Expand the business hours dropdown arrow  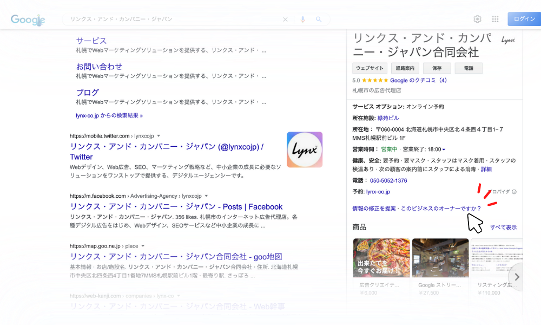(x=444, y=149)
